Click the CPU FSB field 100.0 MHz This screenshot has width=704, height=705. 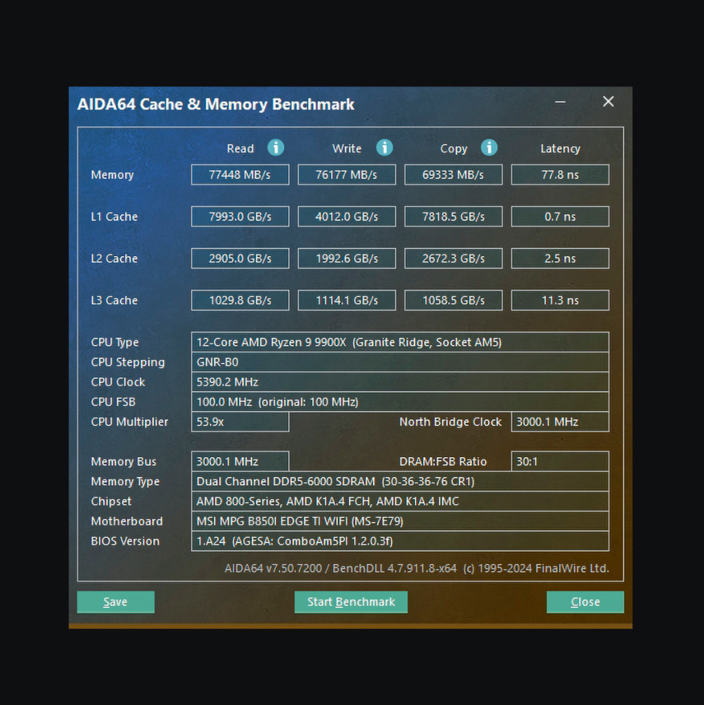pos(400,401)
